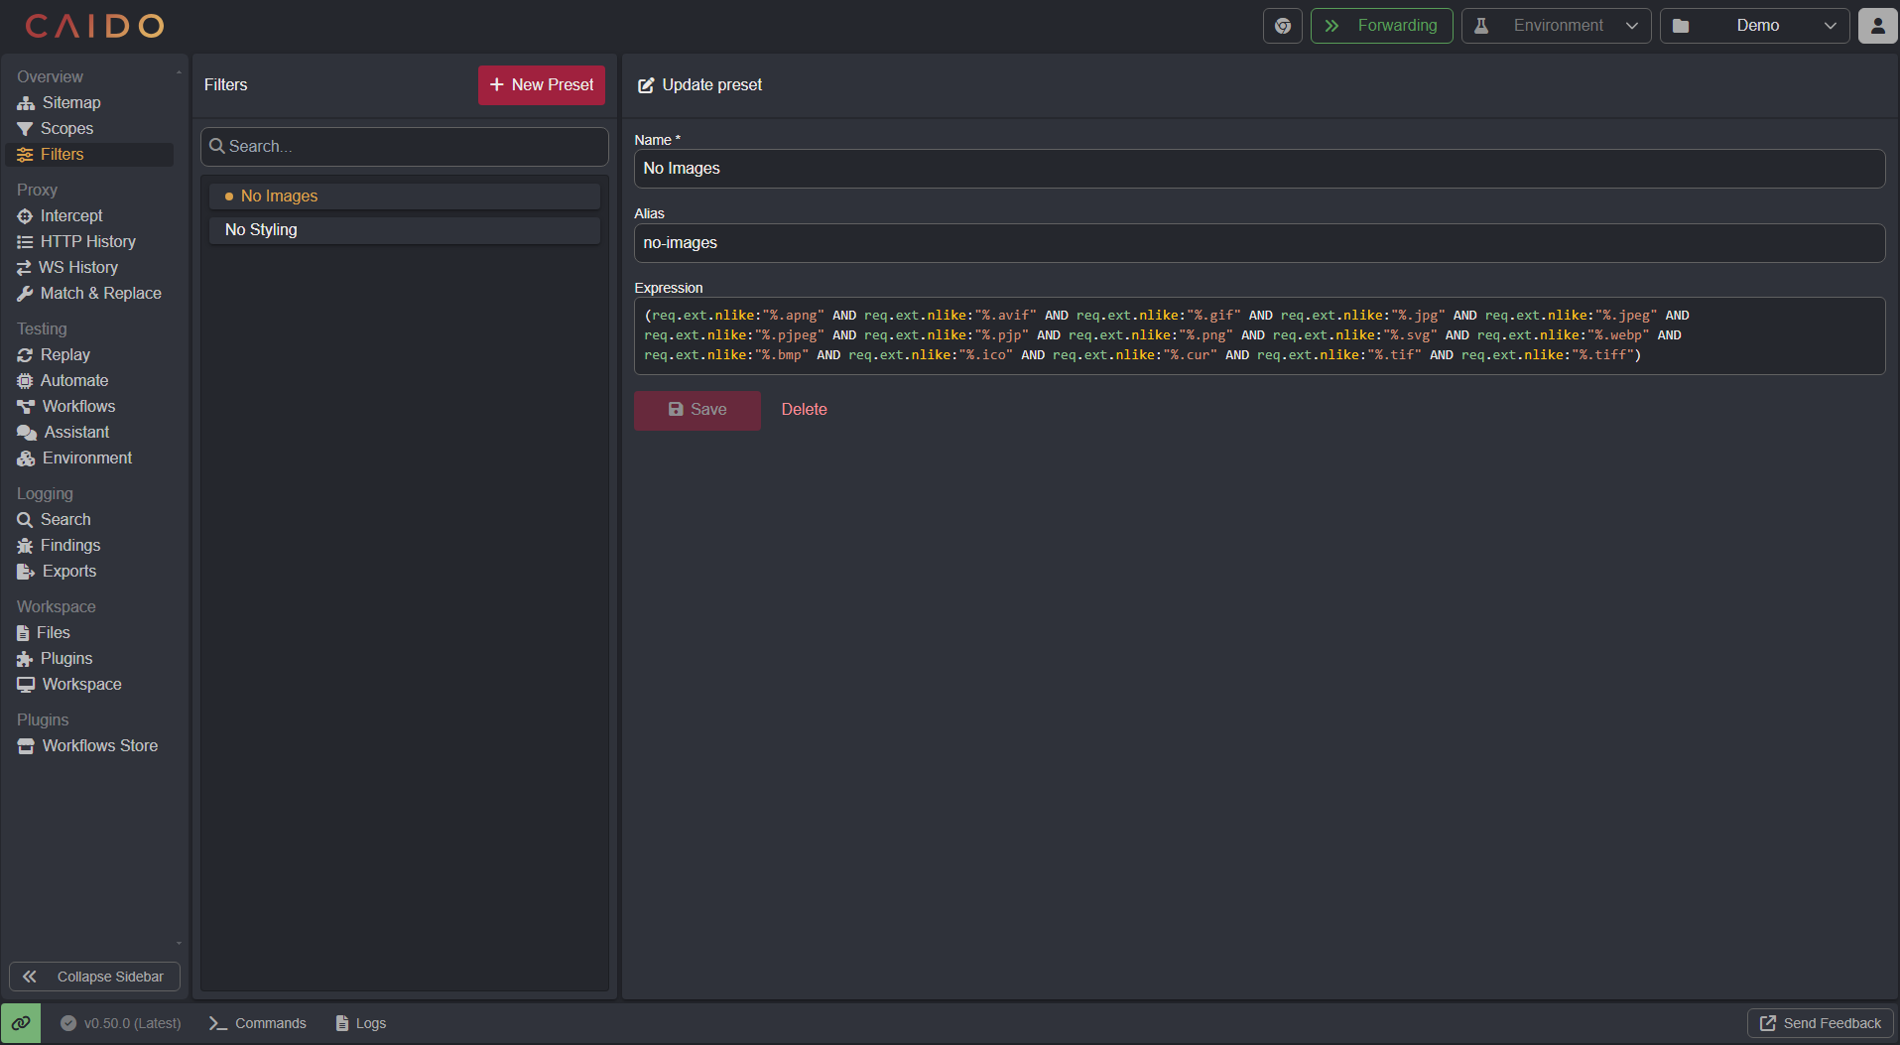The image size is (1900, 1045).
Task: Open Workflows Store plugin page
Action: click(99, 746)
